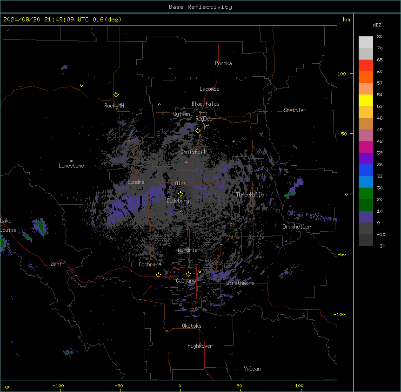Select the orange 57-60 dBZ legend swatch
This screenshot has height=392, width=401.
pyautogui.click(x=366, y=77)
